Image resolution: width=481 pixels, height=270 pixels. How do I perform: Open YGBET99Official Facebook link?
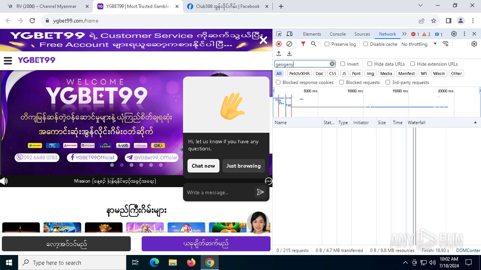pyautogui.click(x=92, y=157)
